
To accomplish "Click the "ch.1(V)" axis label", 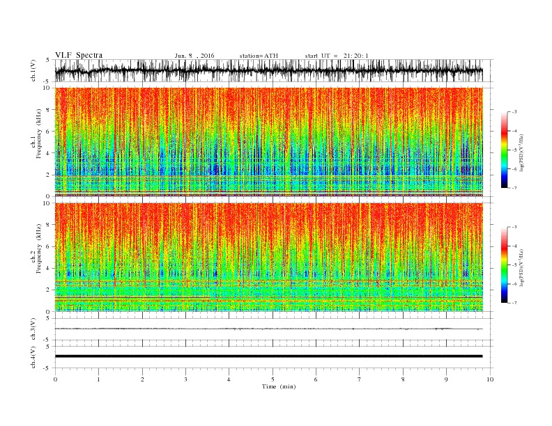I will click(x=33, y=71).
